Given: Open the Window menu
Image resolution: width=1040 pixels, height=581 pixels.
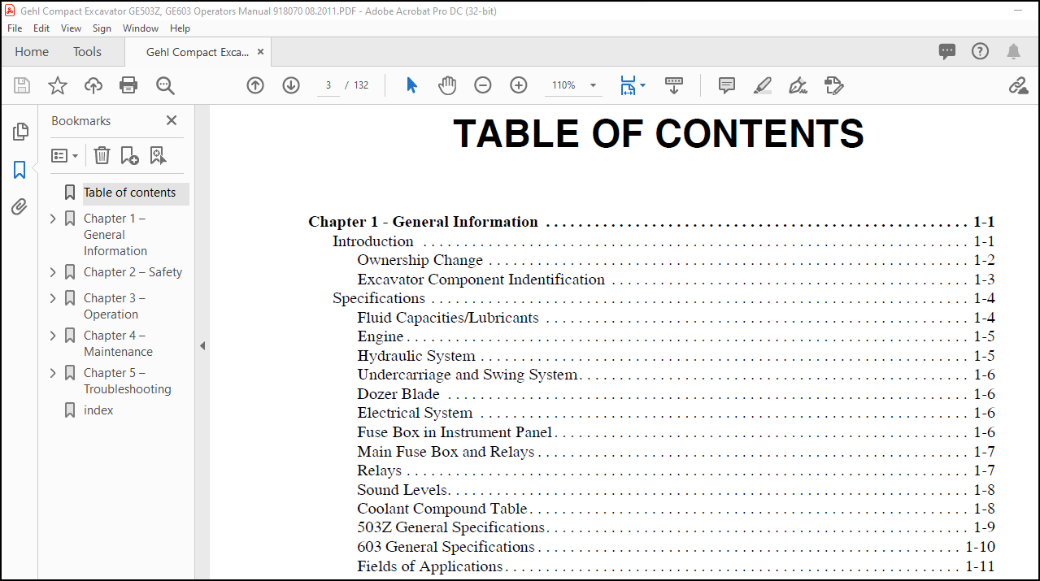Looking at the screenshot, I should coord(141,28).
